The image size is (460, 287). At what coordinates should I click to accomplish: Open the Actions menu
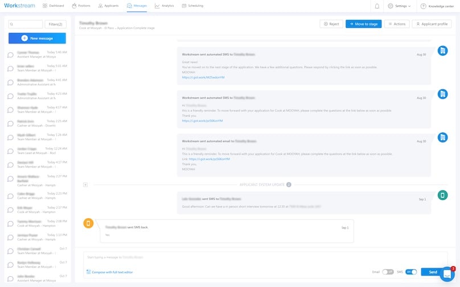(x=396, y=24)
